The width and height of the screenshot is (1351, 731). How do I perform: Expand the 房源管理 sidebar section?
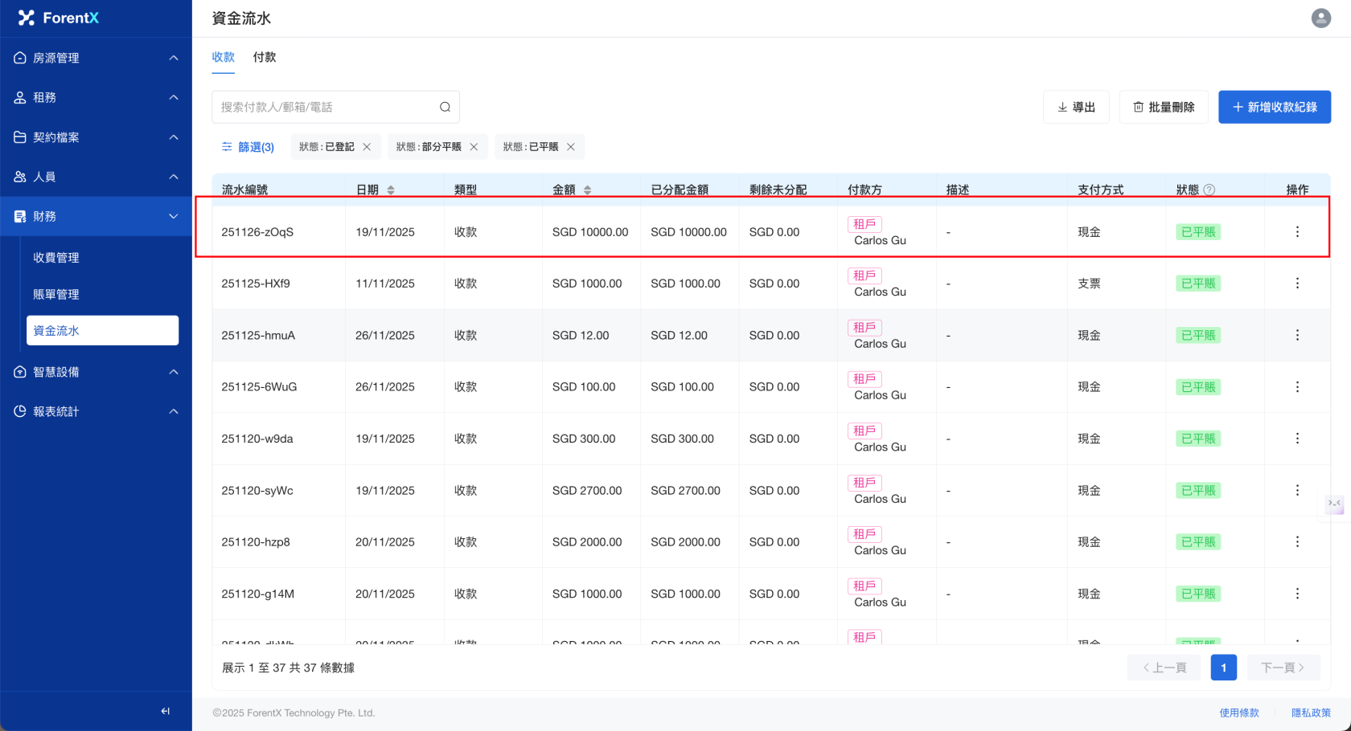click(x=96, y=58)
